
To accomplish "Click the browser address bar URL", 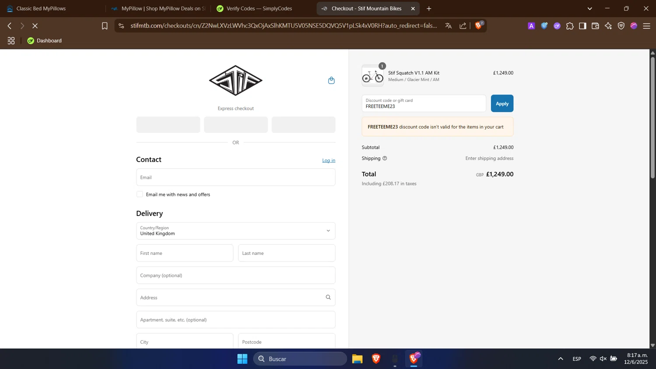I will tap(283, 26).
